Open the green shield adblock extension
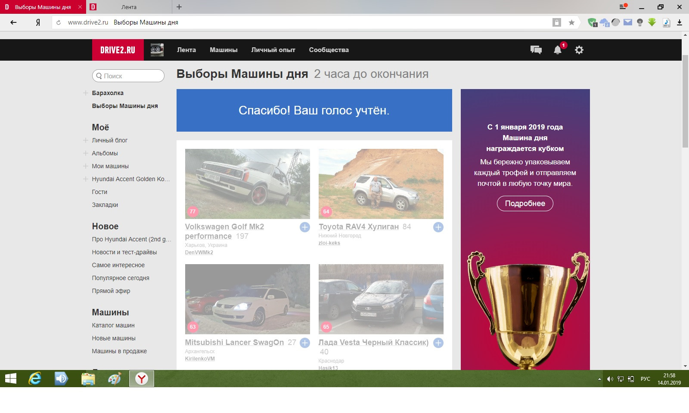The height and width of the screenshot is (413, 689). [593, 22]
